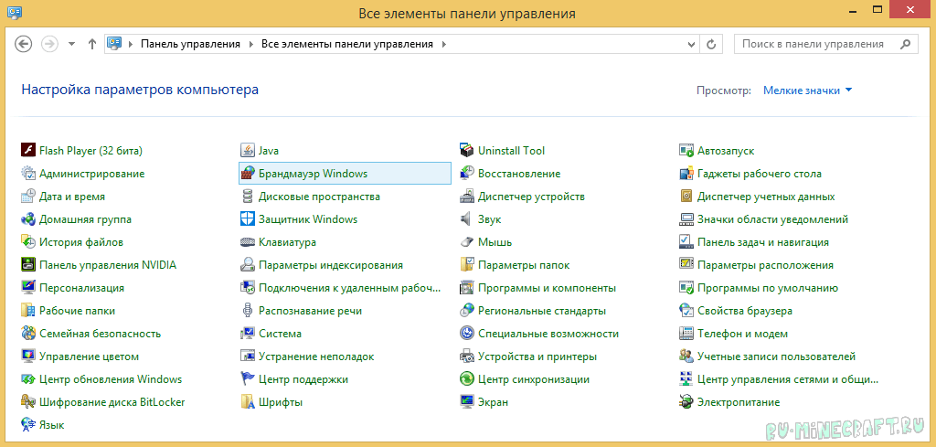
Task: Click the Центр обновления Windows icon
Action: 28,379
